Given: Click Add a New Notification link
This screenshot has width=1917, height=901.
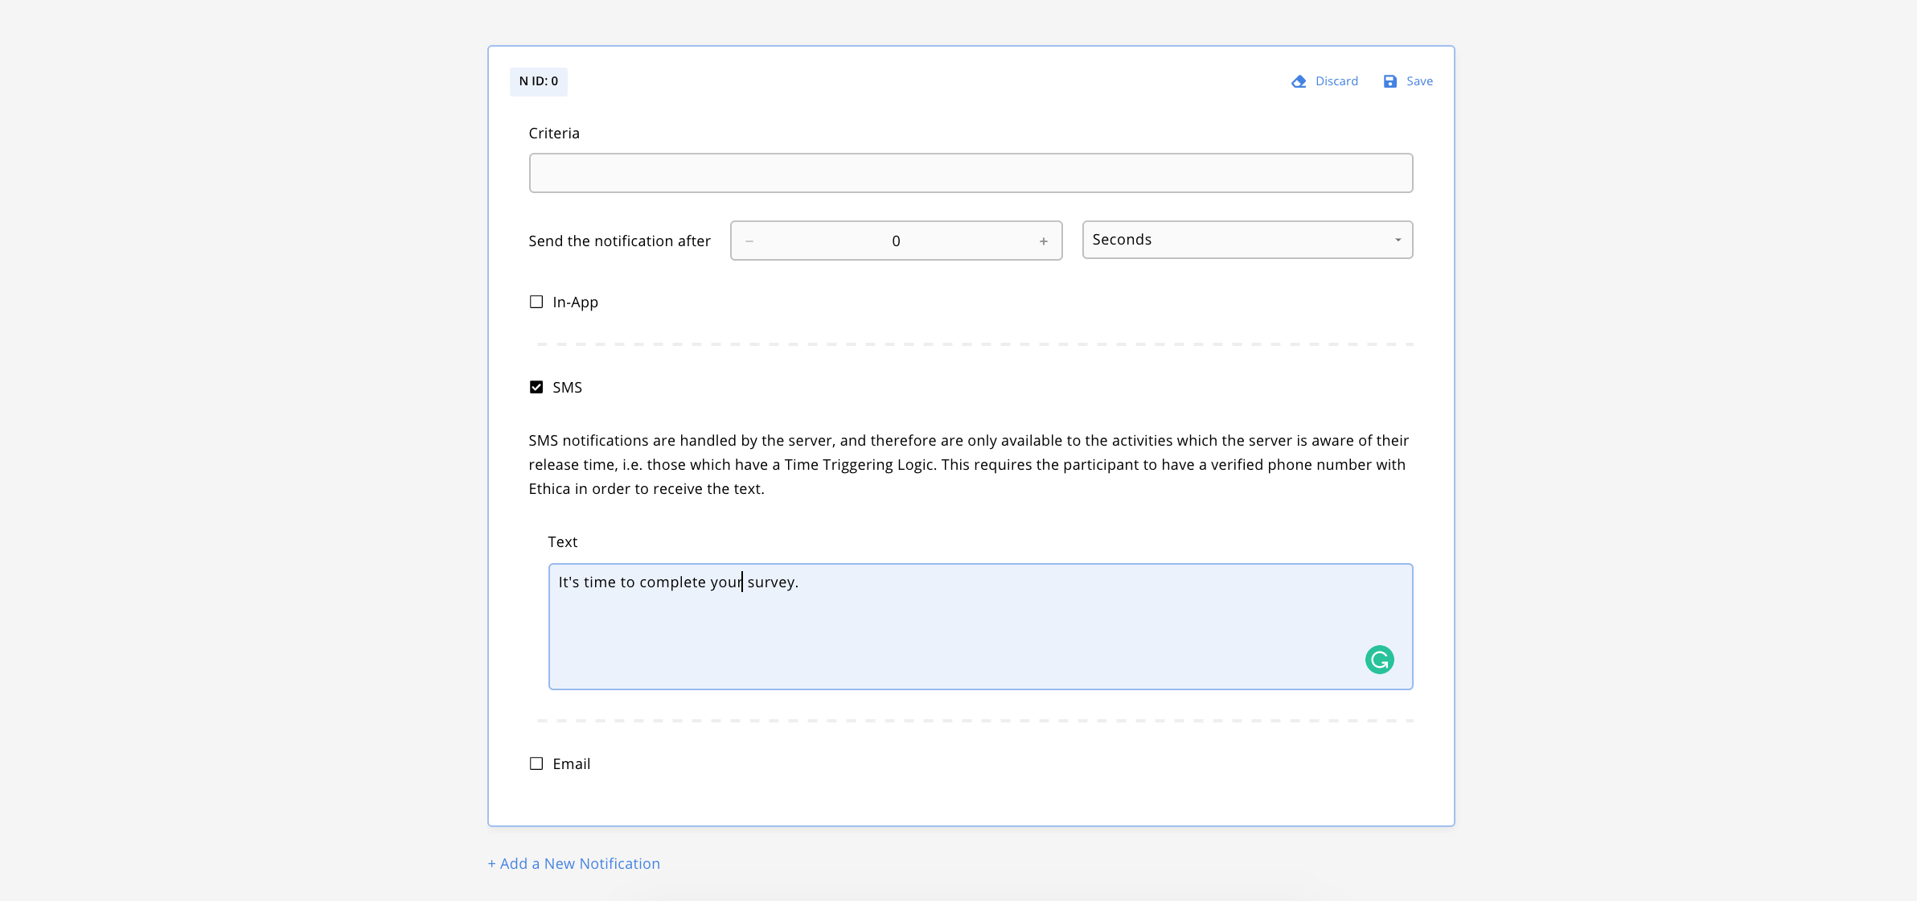Looking at the screenshot, I should click(x=573, y=863).
